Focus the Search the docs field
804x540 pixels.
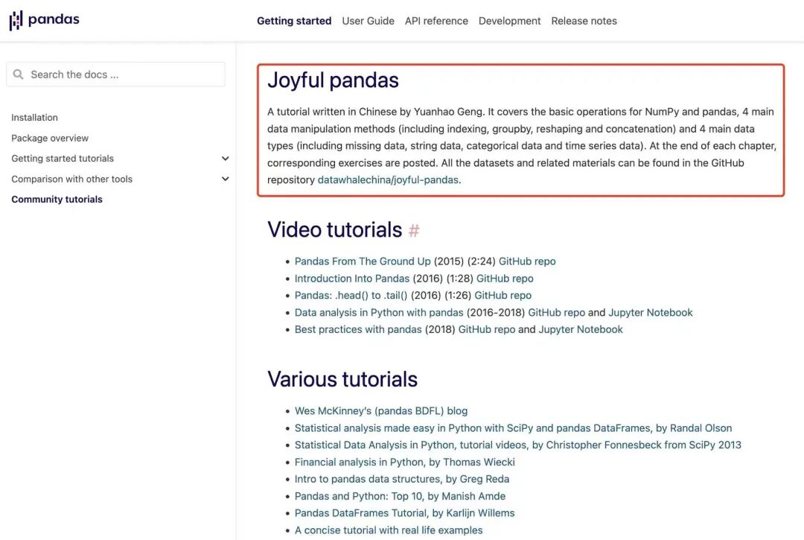[x=116, y=74]
